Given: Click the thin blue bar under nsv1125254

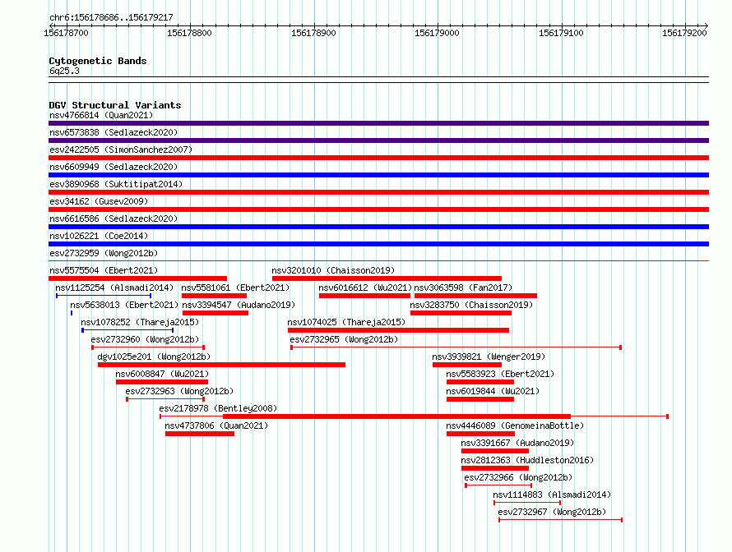Looking at the screenshot, I should click(x=104, y=296).
